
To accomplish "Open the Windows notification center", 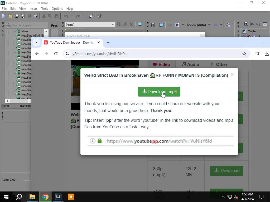I will click(x=261, y=197).
